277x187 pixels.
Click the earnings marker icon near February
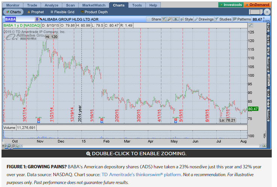(102, 120)
